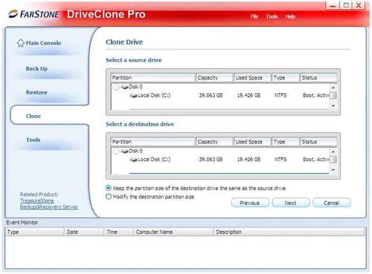Image resolution: width=372 pixels, height=274 pixels.
Task: Open the Tools section in sidebar
Action: point(33,140)
